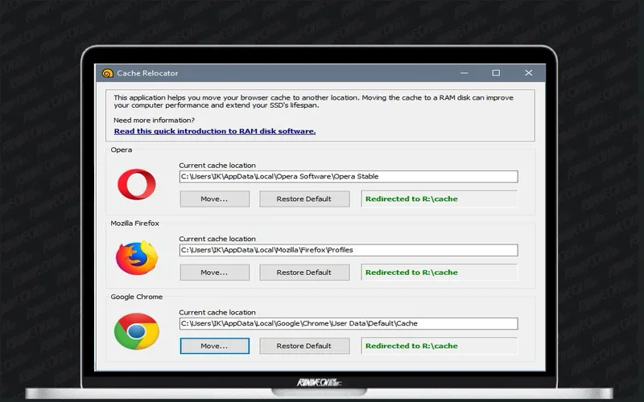Select the Firefox Profiles cache path field
Viewport: 644px width, 402px height.
(x=349, y=250)
